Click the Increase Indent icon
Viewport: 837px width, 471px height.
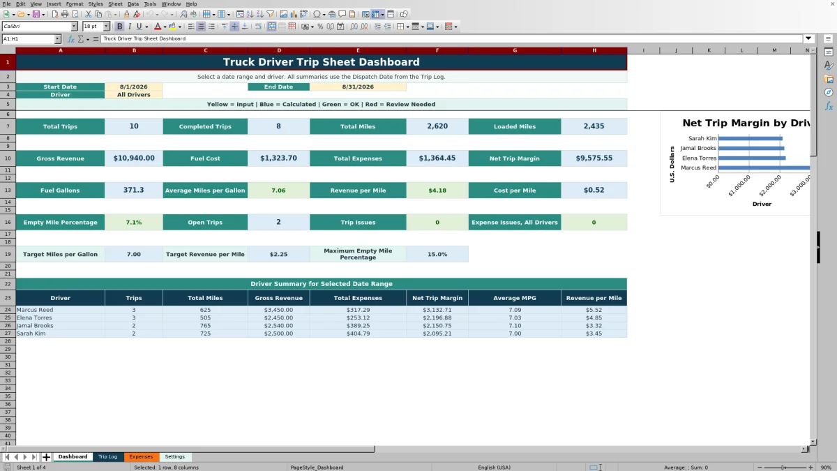click(x=377, y=27)
